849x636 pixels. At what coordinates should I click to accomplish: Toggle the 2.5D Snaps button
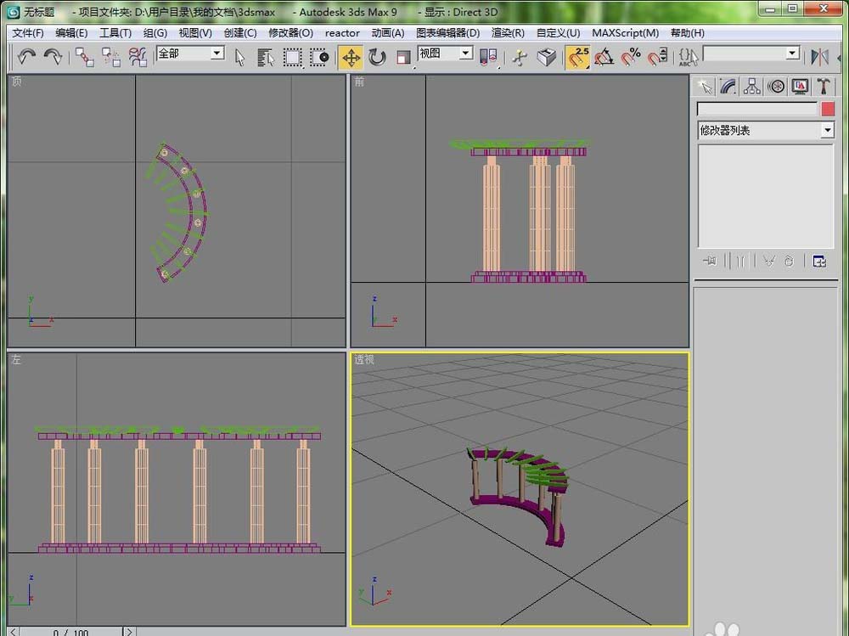pyautogui.click(x=577, y=57)
